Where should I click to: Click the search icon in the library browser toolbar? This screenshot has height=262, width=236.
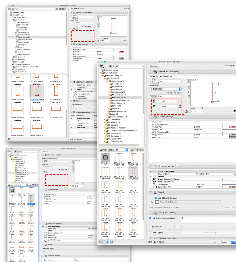point(117,66)
